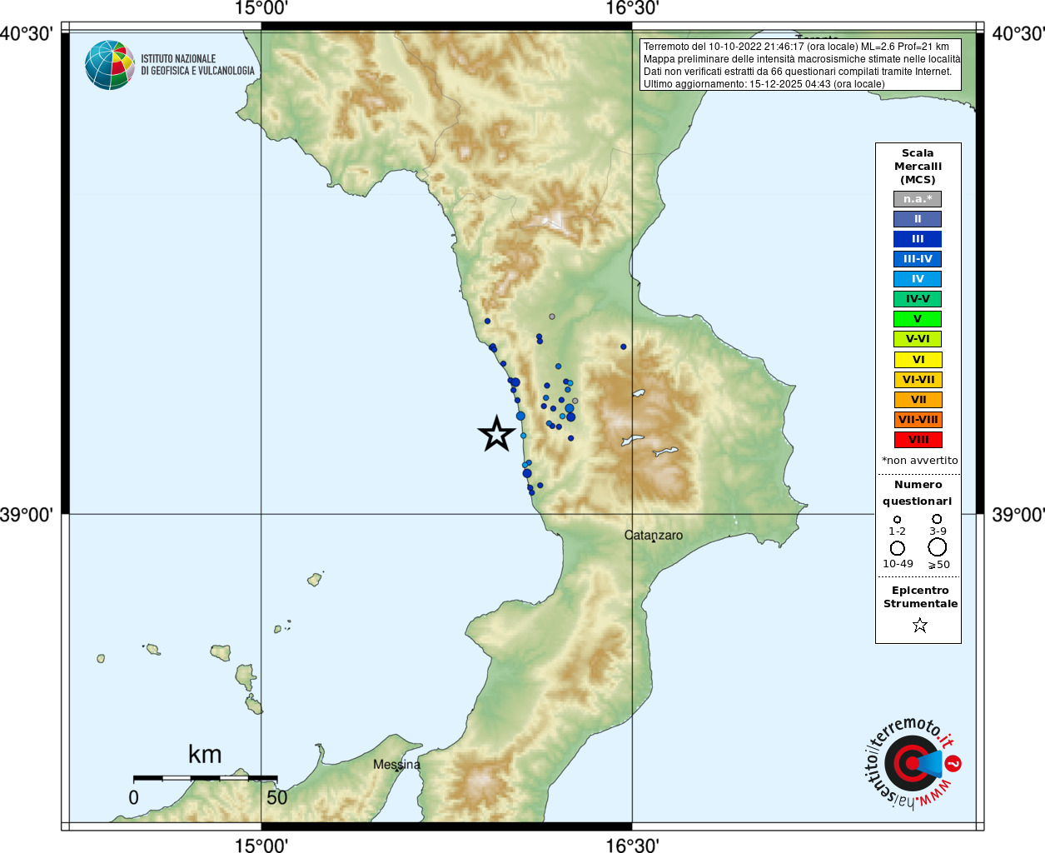This screenshot has height=853, width=1045.
Task: Click the '0' scale bar value
Action: pyautogui.click(x=133, y=798)
